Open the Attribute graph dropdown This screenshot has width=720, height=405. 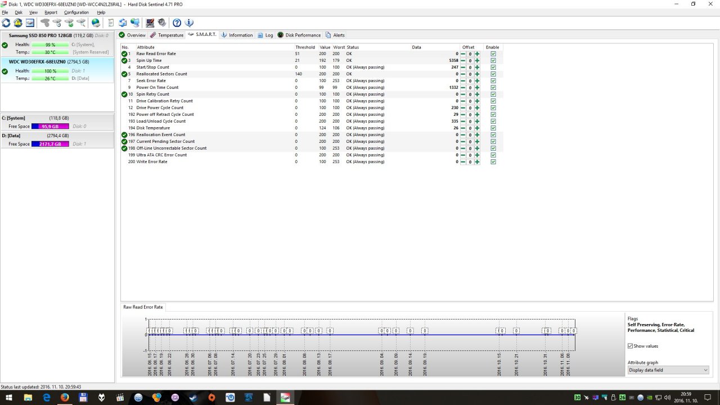[668, 370]
